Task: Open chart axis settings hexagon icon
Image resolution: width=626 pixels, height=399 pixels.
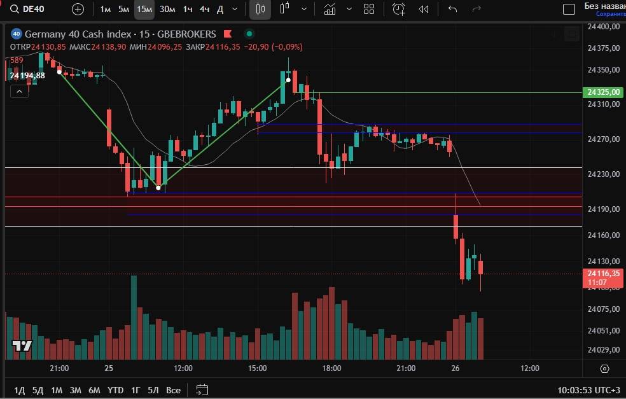Action: pyautogui.click(x=604, y=368)
